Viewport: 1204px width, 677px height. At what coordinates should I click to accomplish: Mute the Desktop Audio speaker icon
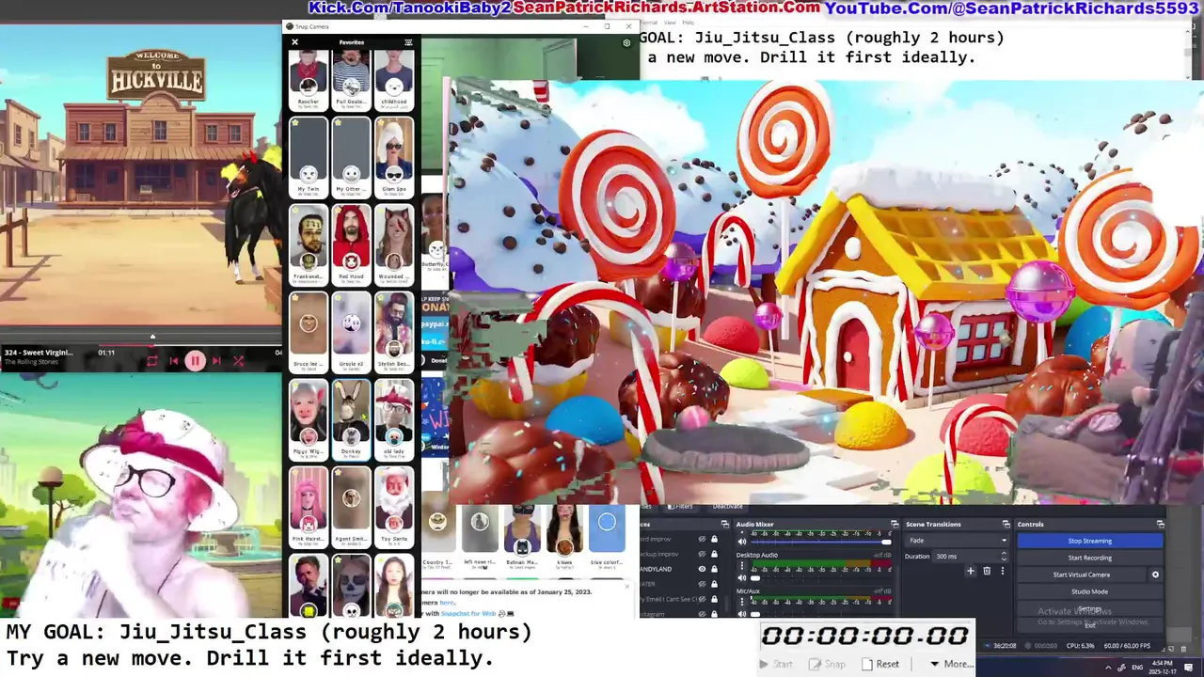[x=742, y=577]
